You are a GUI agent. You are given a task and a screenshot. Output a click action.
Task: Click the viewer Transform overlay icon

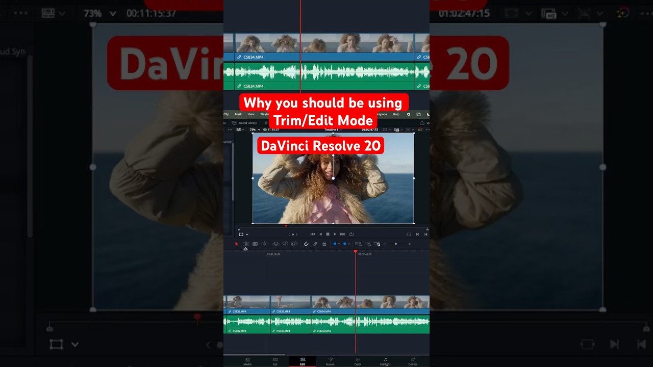[241, 234]
